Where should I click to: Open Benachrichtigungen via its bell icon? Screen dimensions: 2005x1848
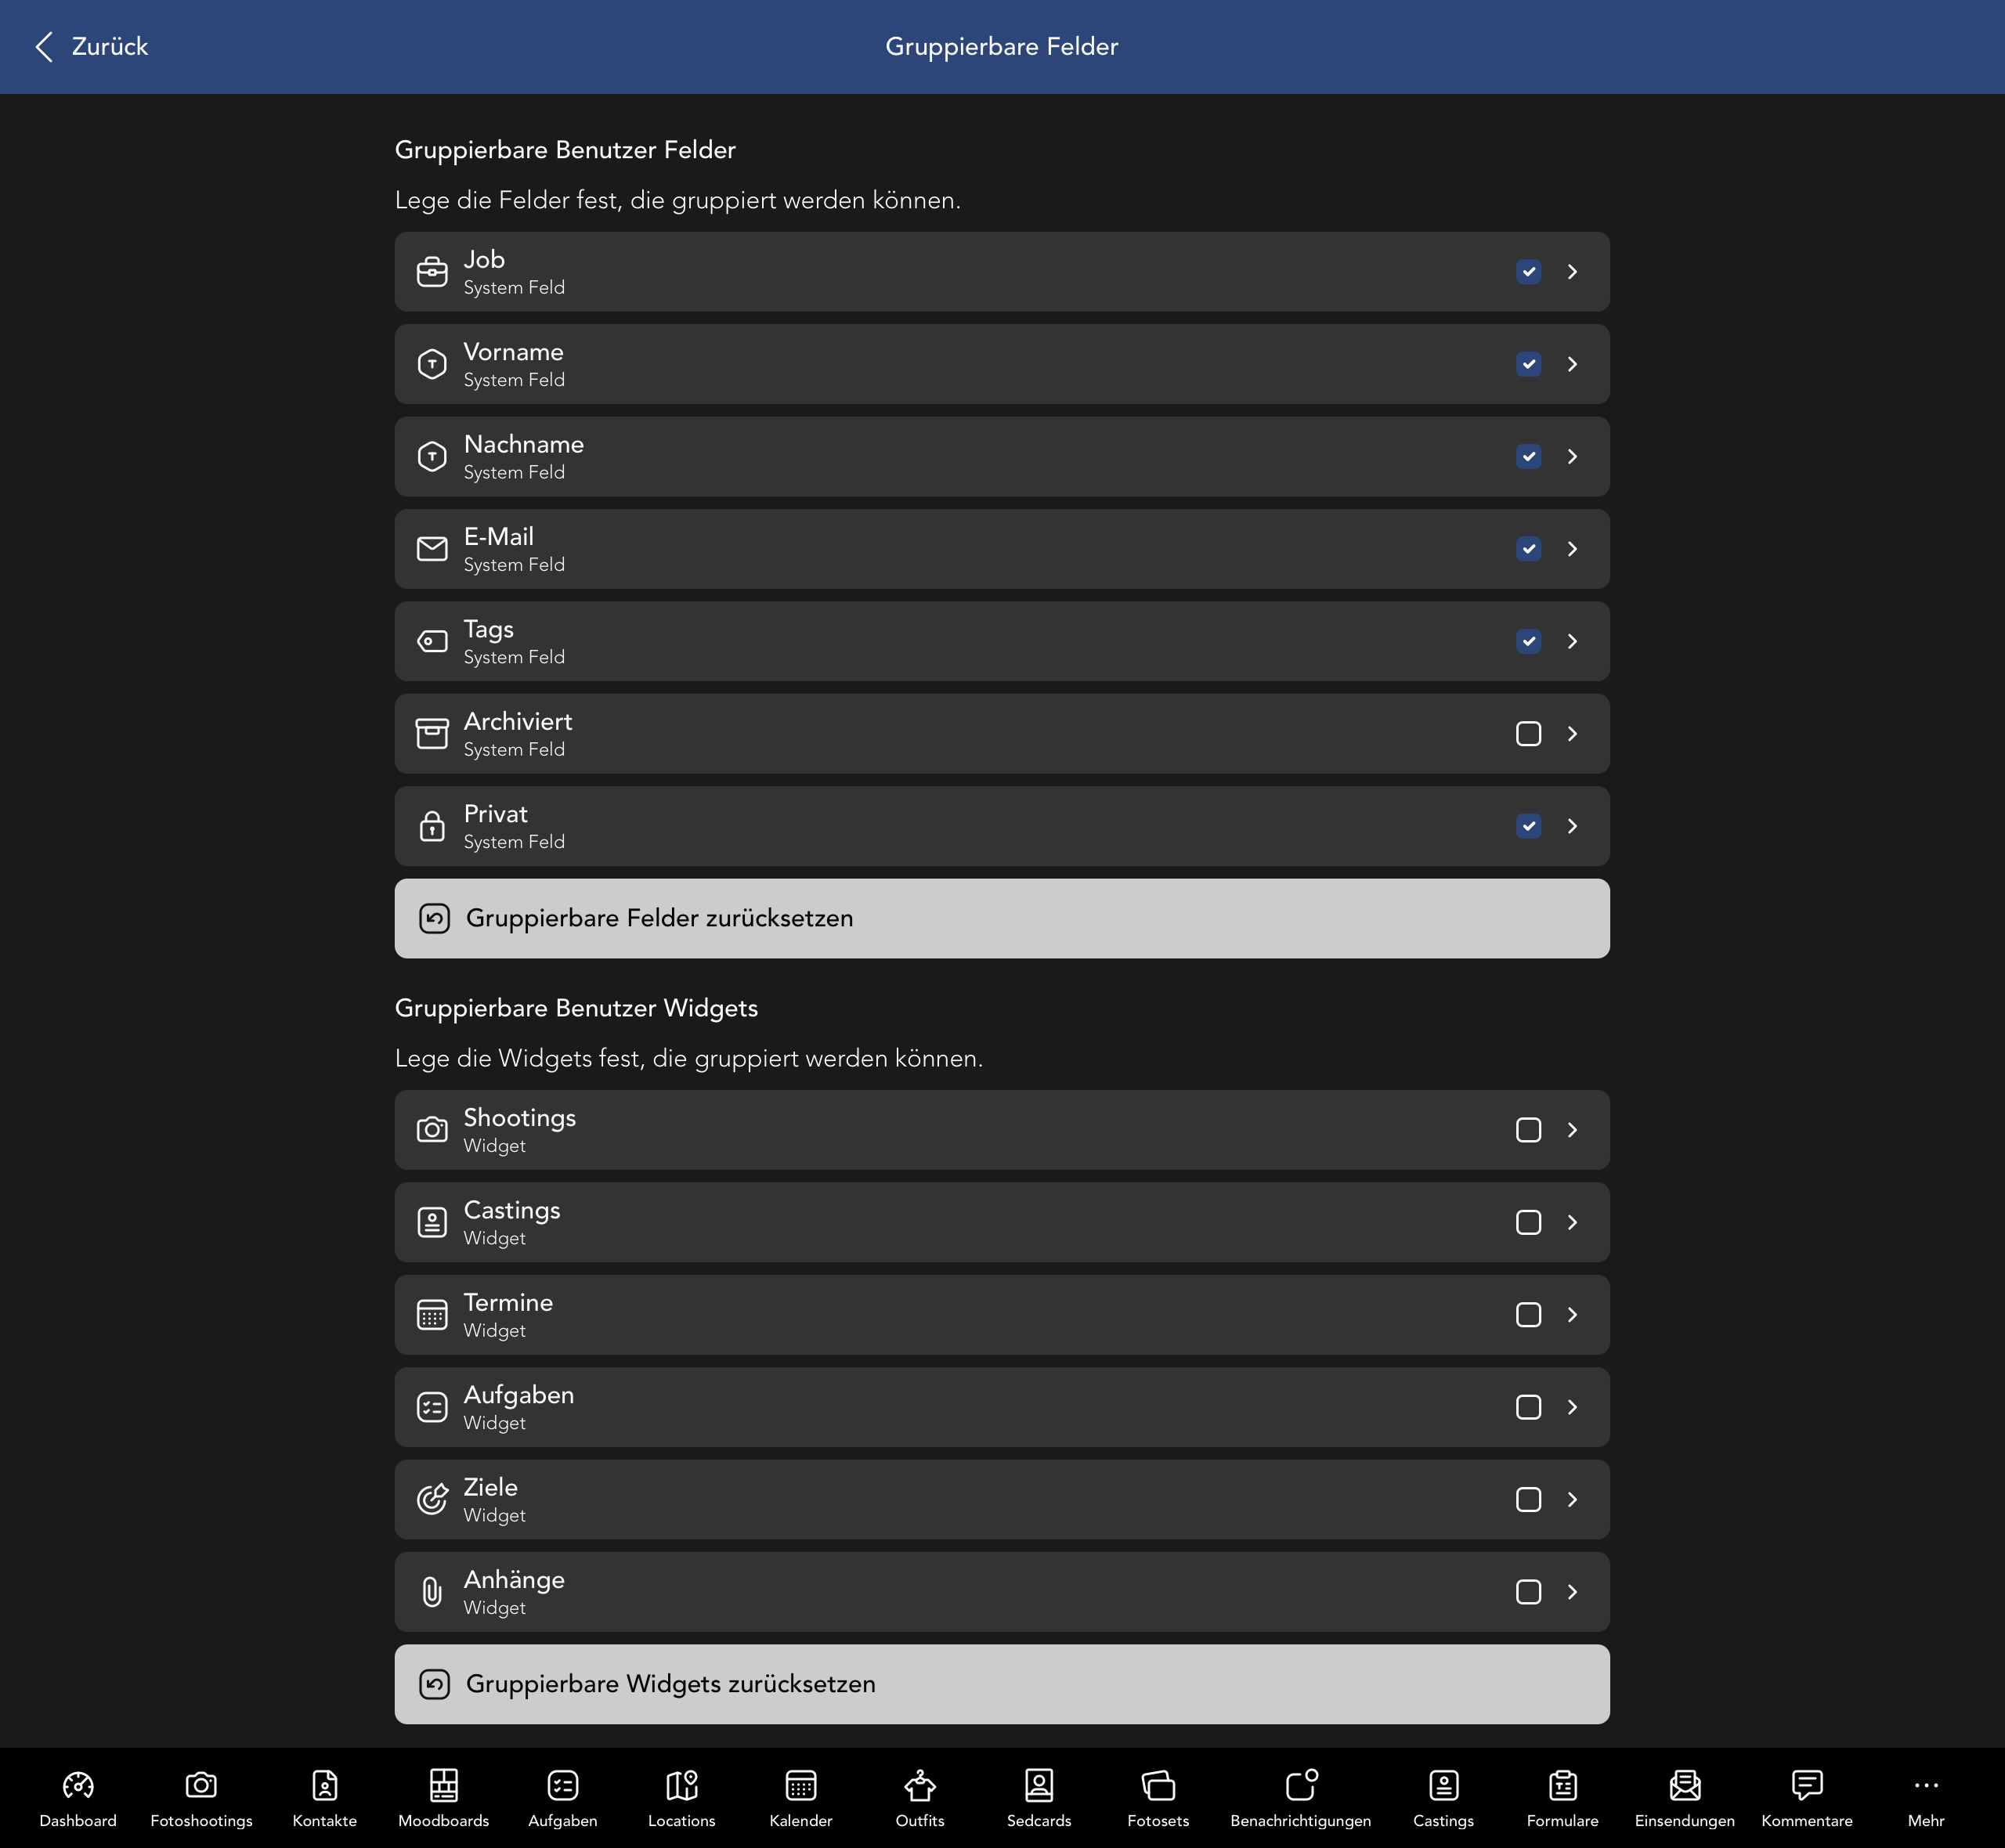[x=1300, y=1795]
